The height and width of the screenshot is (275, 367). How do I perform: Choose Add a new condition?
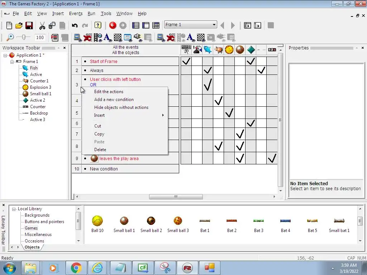coord(114,100)
